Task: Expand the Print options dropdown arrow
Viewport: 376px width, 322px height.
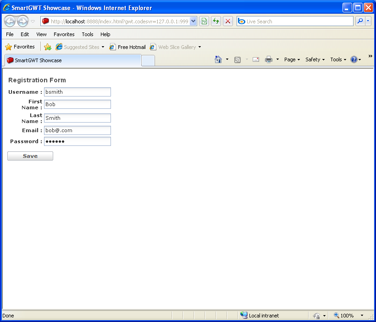Action: tap(277, 59)
